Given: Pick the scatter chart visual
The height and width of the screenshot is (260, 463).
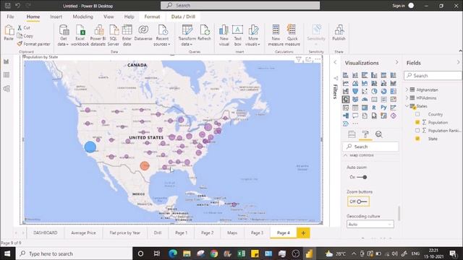Looking at the screenshot, I should [365, 92].
